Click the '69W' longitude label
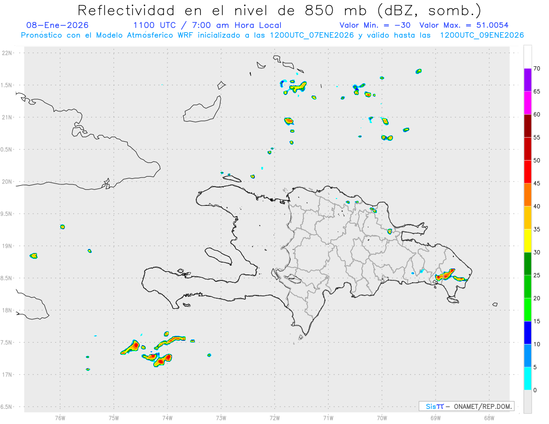This screenshot has width=549, height=424. click(436, 418)
